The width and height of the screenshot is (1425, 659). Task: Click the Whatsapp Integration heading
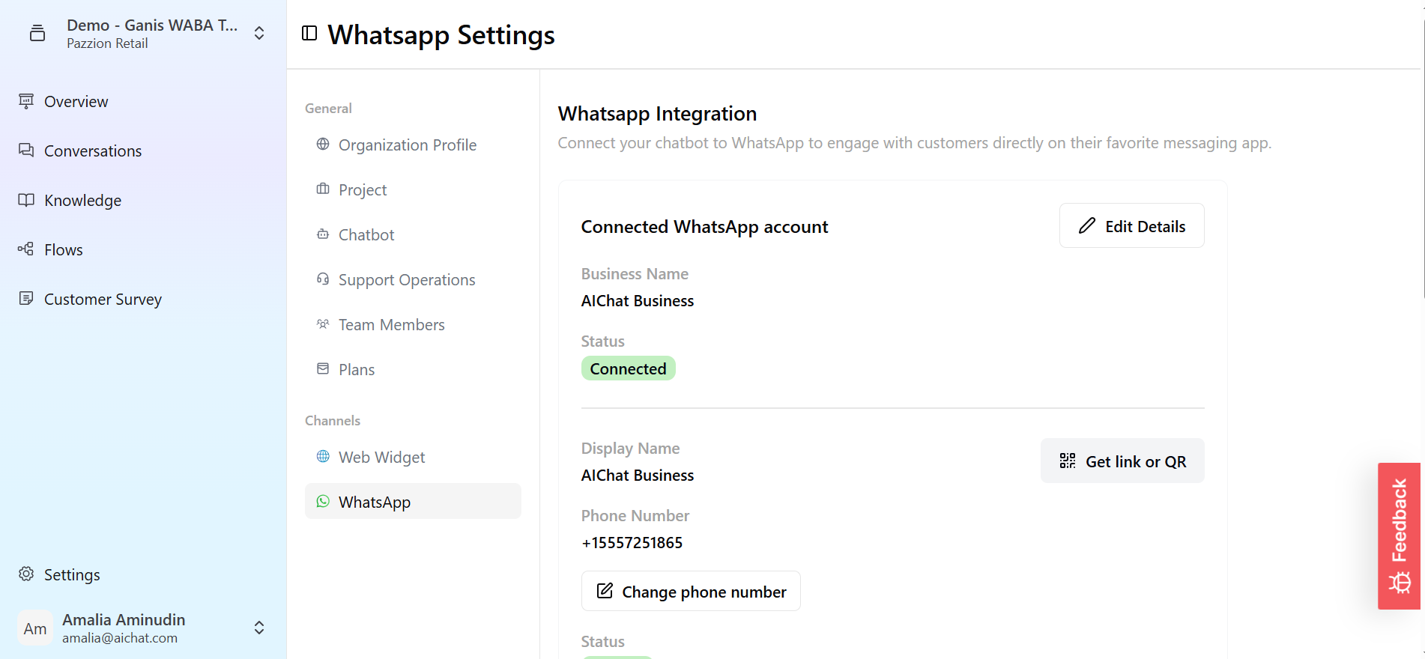coord(657,113)
